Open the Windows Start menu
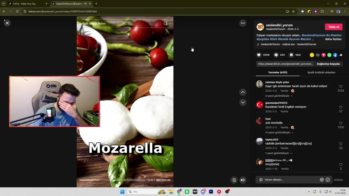 122,192
